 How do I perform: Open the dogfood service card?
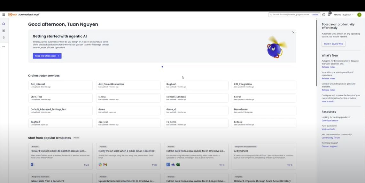pos(60,123)
